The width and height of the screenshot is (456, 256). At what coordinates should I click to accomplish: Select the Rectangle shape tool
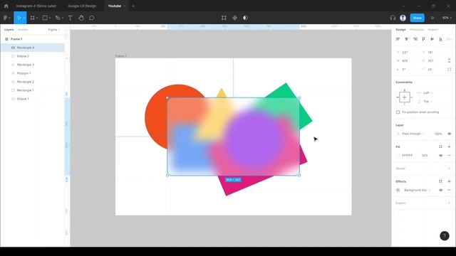45,18
